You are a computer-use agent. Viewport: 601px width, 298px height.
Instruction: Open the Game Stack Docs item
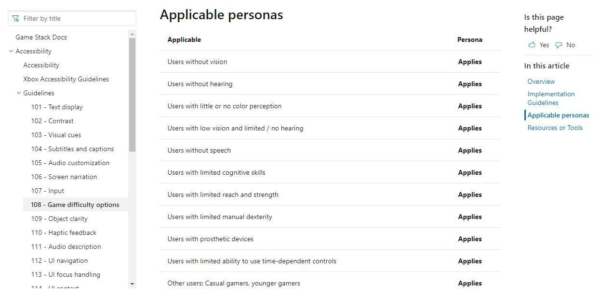41,37
